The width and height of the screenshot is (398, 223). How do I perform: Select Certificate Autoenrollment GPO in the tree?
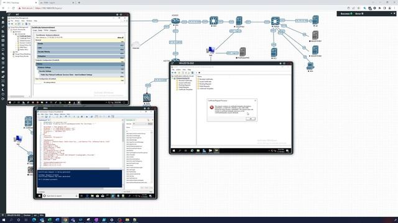point(25,36)
